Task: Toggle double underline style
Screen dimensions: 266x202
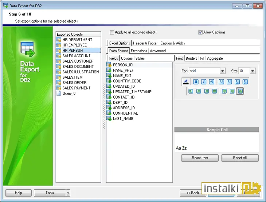Action: (x=237, y=82)
